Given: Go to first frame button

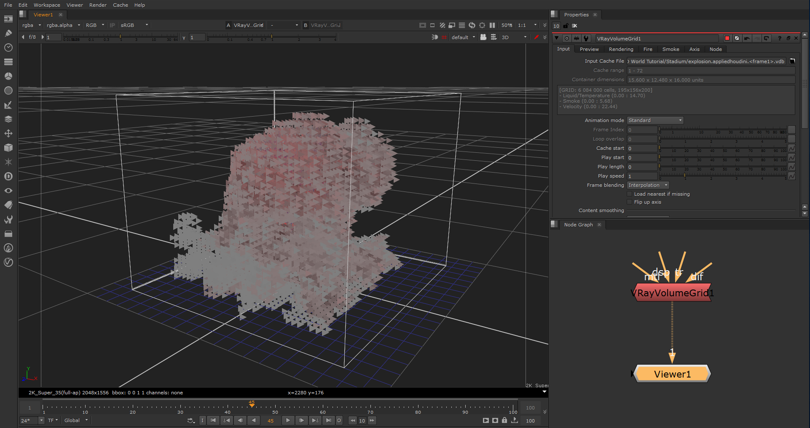Looking at the screenshot, I should click(x=213, y=420).
